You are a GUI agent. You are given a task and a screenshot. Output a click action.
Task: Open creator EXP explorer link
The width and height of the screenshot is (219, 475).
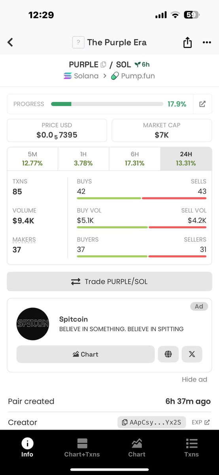201,422
